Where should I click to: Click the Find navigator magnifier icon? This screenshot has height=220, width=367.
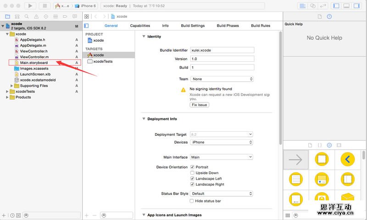pos(27,16)
